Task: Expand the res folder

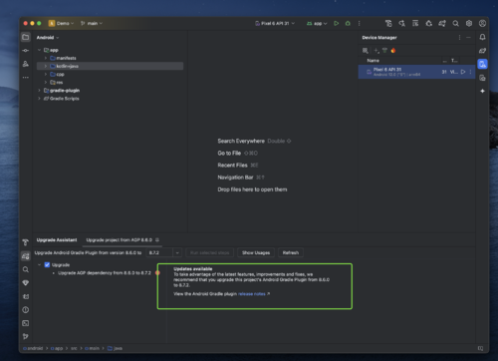Action: tap(46, 83)
